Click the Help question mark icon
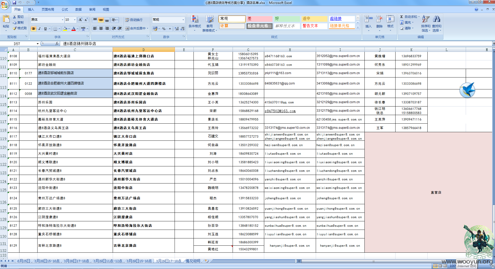 pos(476,9)
